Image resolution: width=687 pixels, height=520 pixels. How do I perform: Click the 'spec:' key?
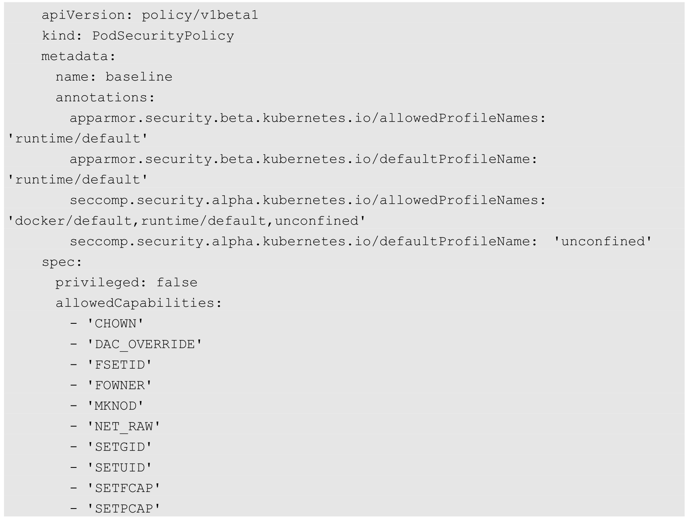click(62, 262)
